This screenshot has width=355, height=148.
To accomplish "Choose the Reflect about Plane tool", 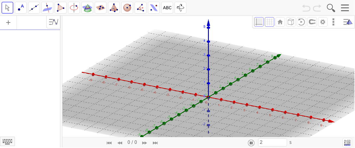I will point(154,8).
